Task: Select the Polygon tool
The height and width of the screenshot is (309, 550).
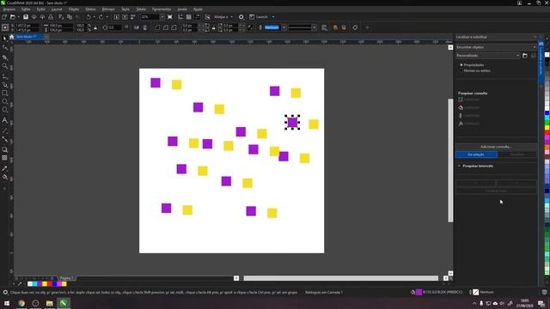Action: [4, 110]
